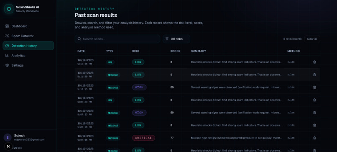Delete the 5:11:29 PM message scan record

[x=314, y=75]
